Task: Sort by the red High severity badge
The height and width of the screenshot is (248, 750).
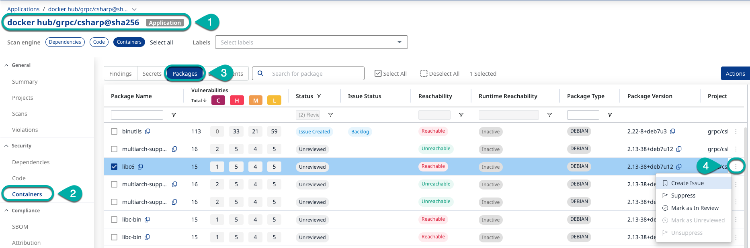Action: pos(237,101)
